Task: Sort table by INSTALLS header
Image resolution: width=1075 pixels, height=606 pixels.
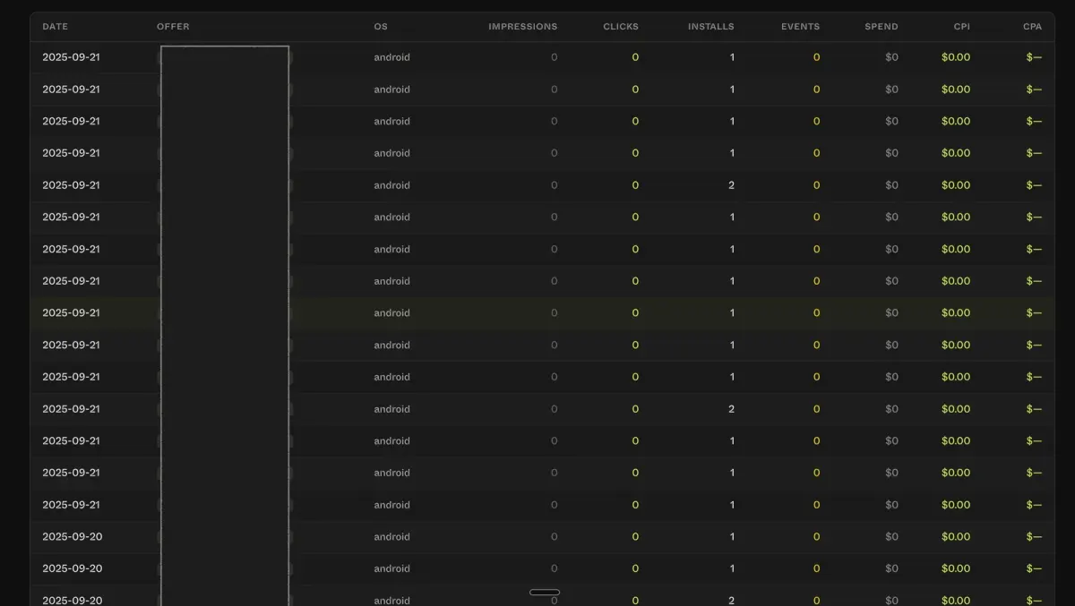Action: tap(710, 27)
